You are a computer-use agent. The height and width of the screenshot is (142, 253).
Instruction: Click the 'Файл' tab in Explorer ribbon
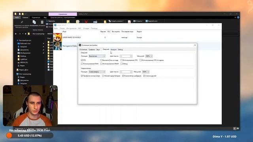point(17,17)
